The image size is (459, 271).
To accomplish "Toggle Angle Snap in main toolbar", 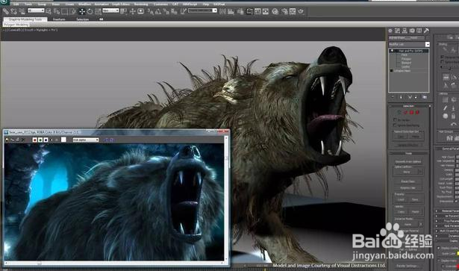I will click(x=158, y=11).
